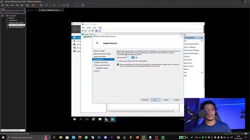Click the thumbnail bar layout icon
Image resolution: width=250 pixels, height=140 pixels.
[x=64, y=5]
